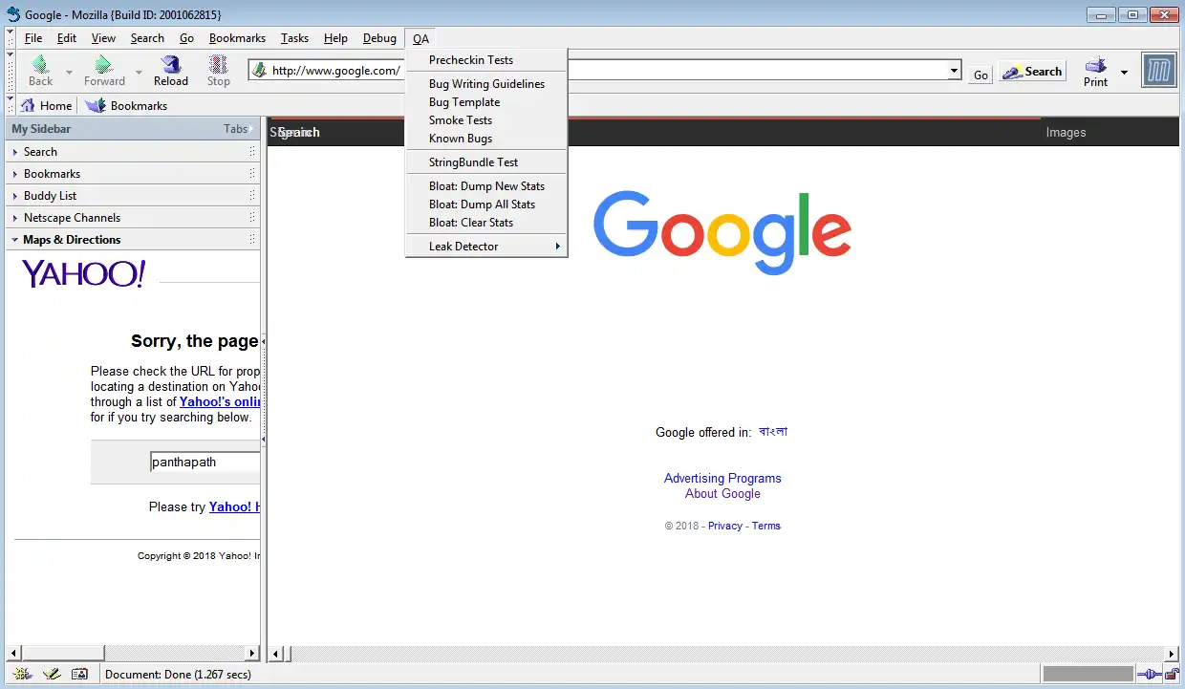Open the Help menu
This screenshot has height=689, width=1185.
[x=335, y=38]
